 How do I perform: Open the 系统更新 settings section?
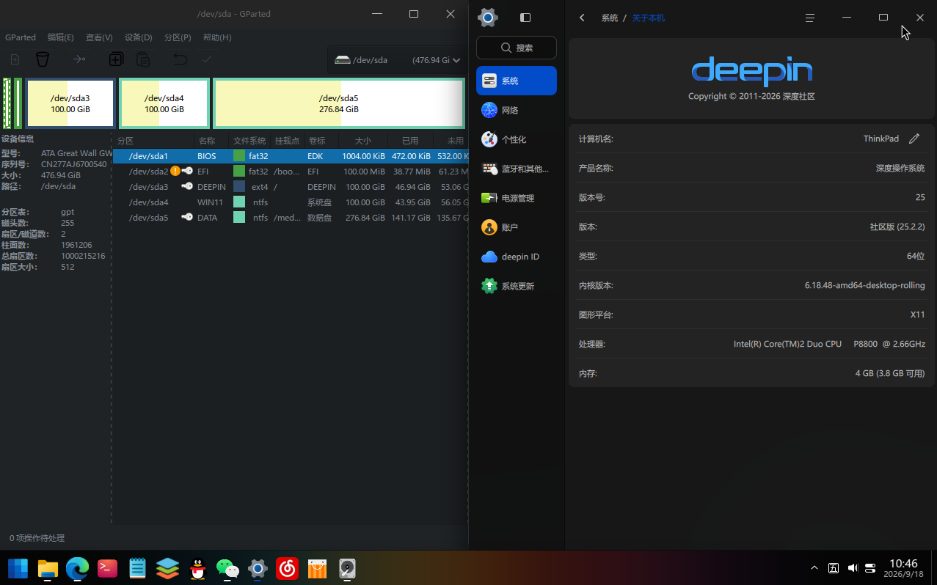pos(517,286)
